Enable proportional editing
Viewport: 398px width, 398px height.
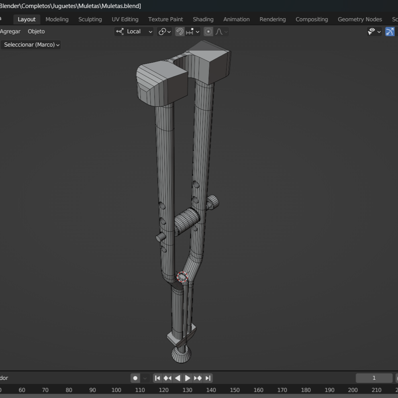click(x=208, y=31)
